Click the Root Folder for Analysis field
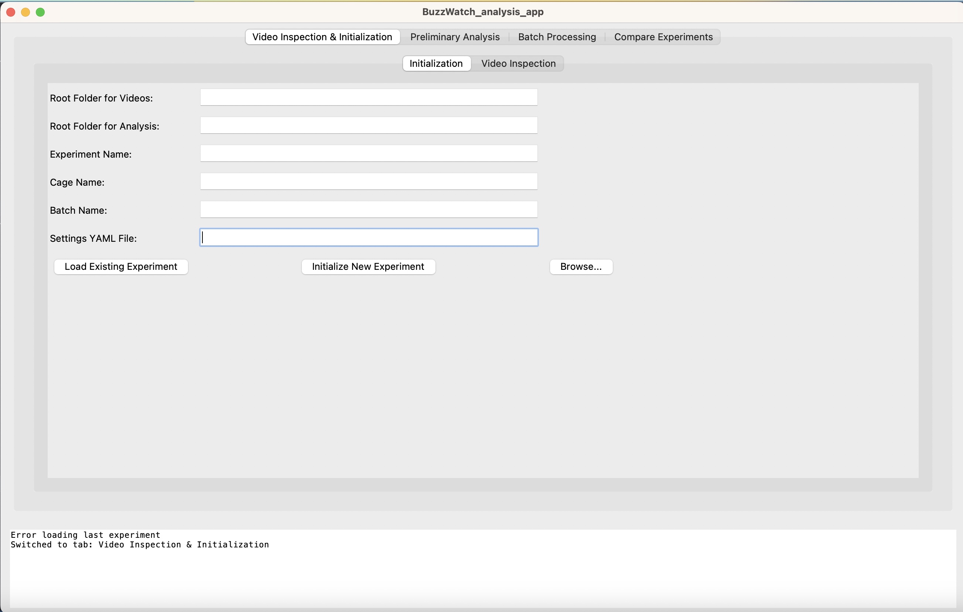 click(369, 126)
